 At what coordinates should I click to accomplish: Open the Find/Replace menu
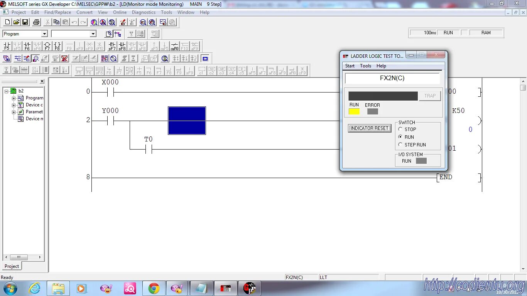57,12
